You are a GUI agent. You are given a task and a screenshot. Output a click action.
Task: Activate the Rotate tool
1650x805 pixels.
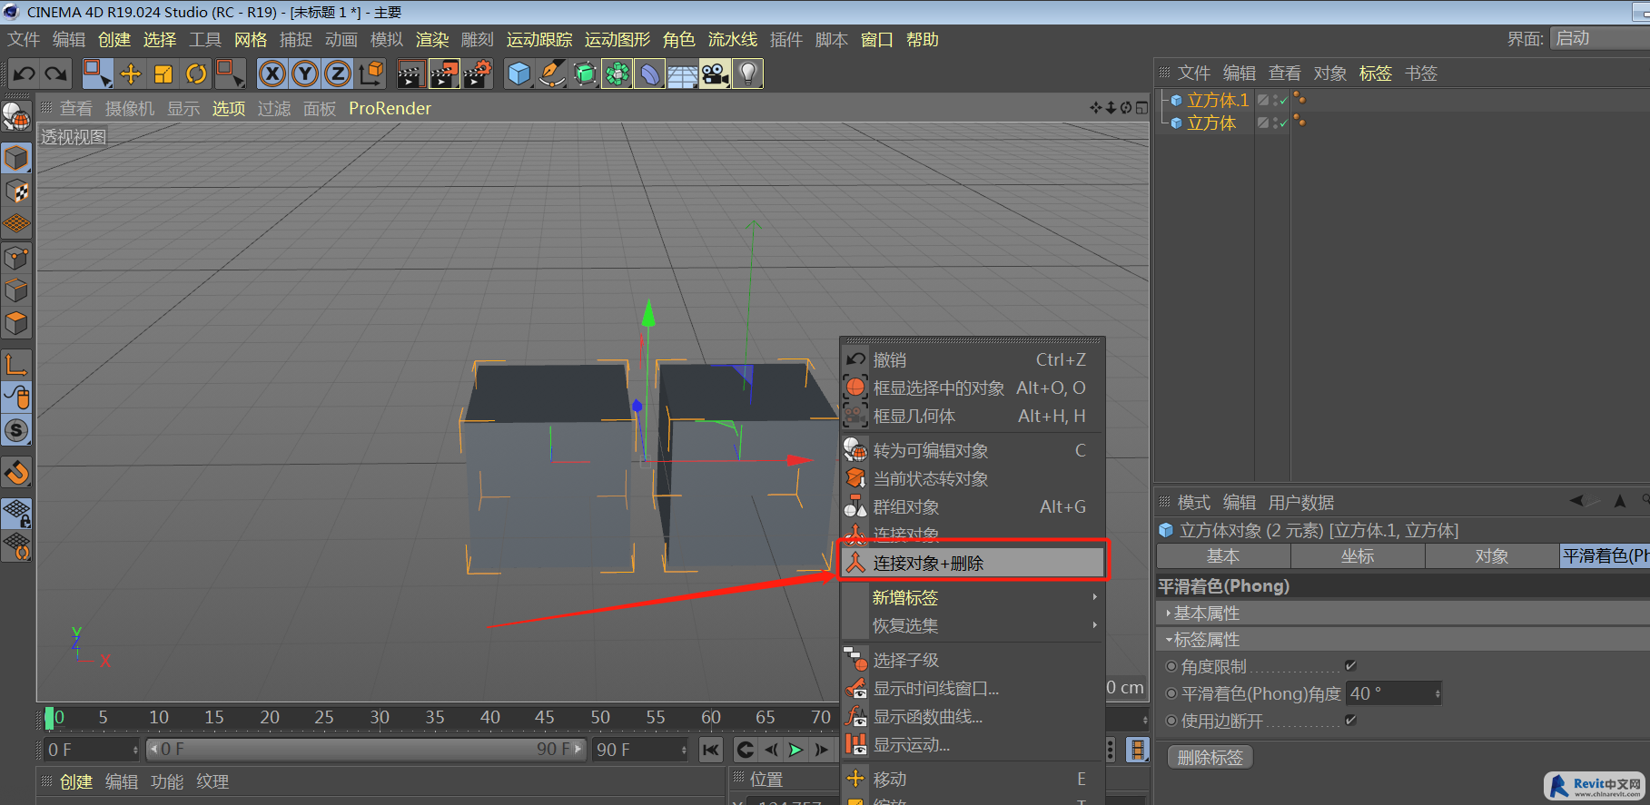click(196, 74)
